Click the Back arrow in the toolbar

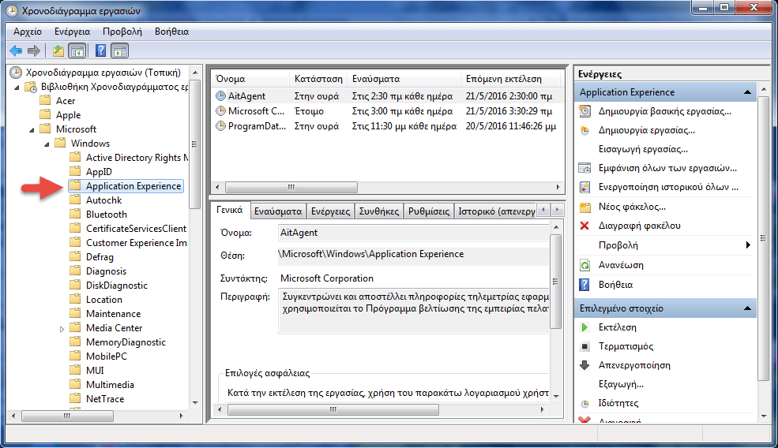click(16, 51)
